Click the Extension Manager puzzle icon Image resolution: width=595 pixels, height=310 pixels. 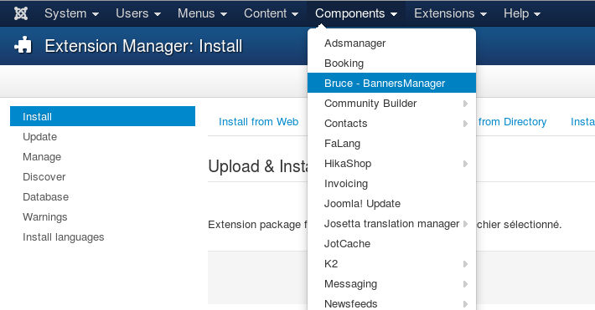point(23,45)
